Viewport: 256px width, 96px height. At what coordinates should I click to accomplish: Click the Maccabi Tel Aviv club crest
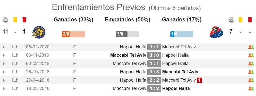(39, 32)
